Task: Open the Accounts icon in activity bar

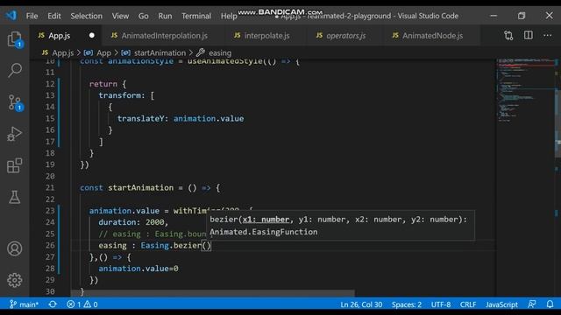Action: (15, 248)
